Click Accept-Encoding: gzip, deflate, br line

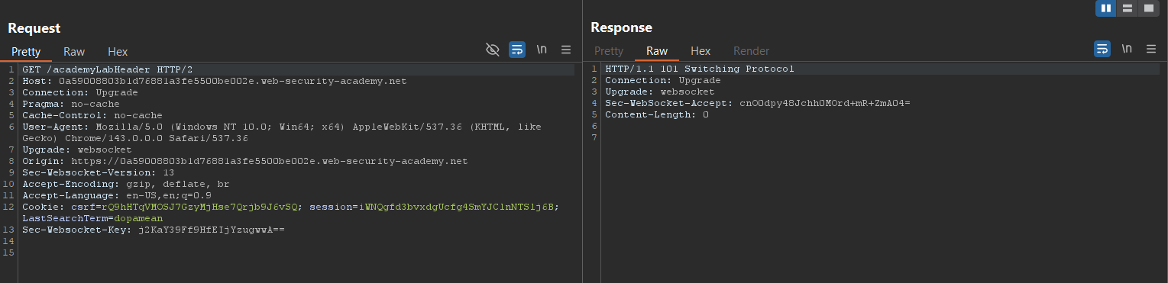point(126,184)
